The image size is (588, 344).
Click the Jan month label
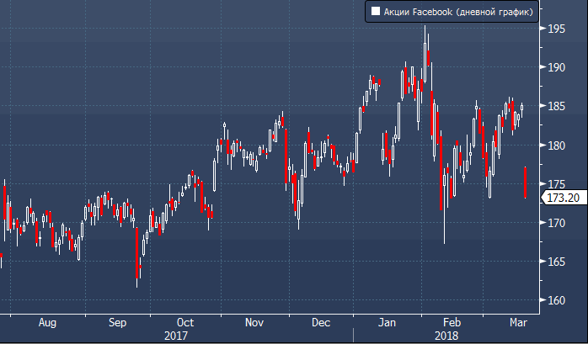(x=387, y=322)
